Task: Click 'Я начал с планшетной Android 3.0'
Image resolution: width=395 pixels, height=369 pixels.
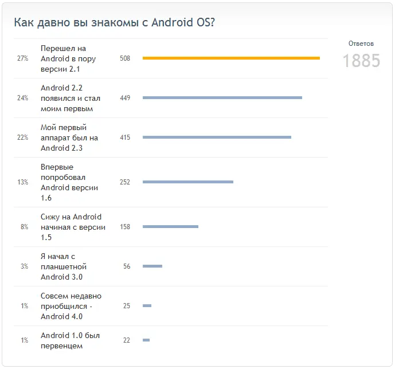Action: [64, 266]
